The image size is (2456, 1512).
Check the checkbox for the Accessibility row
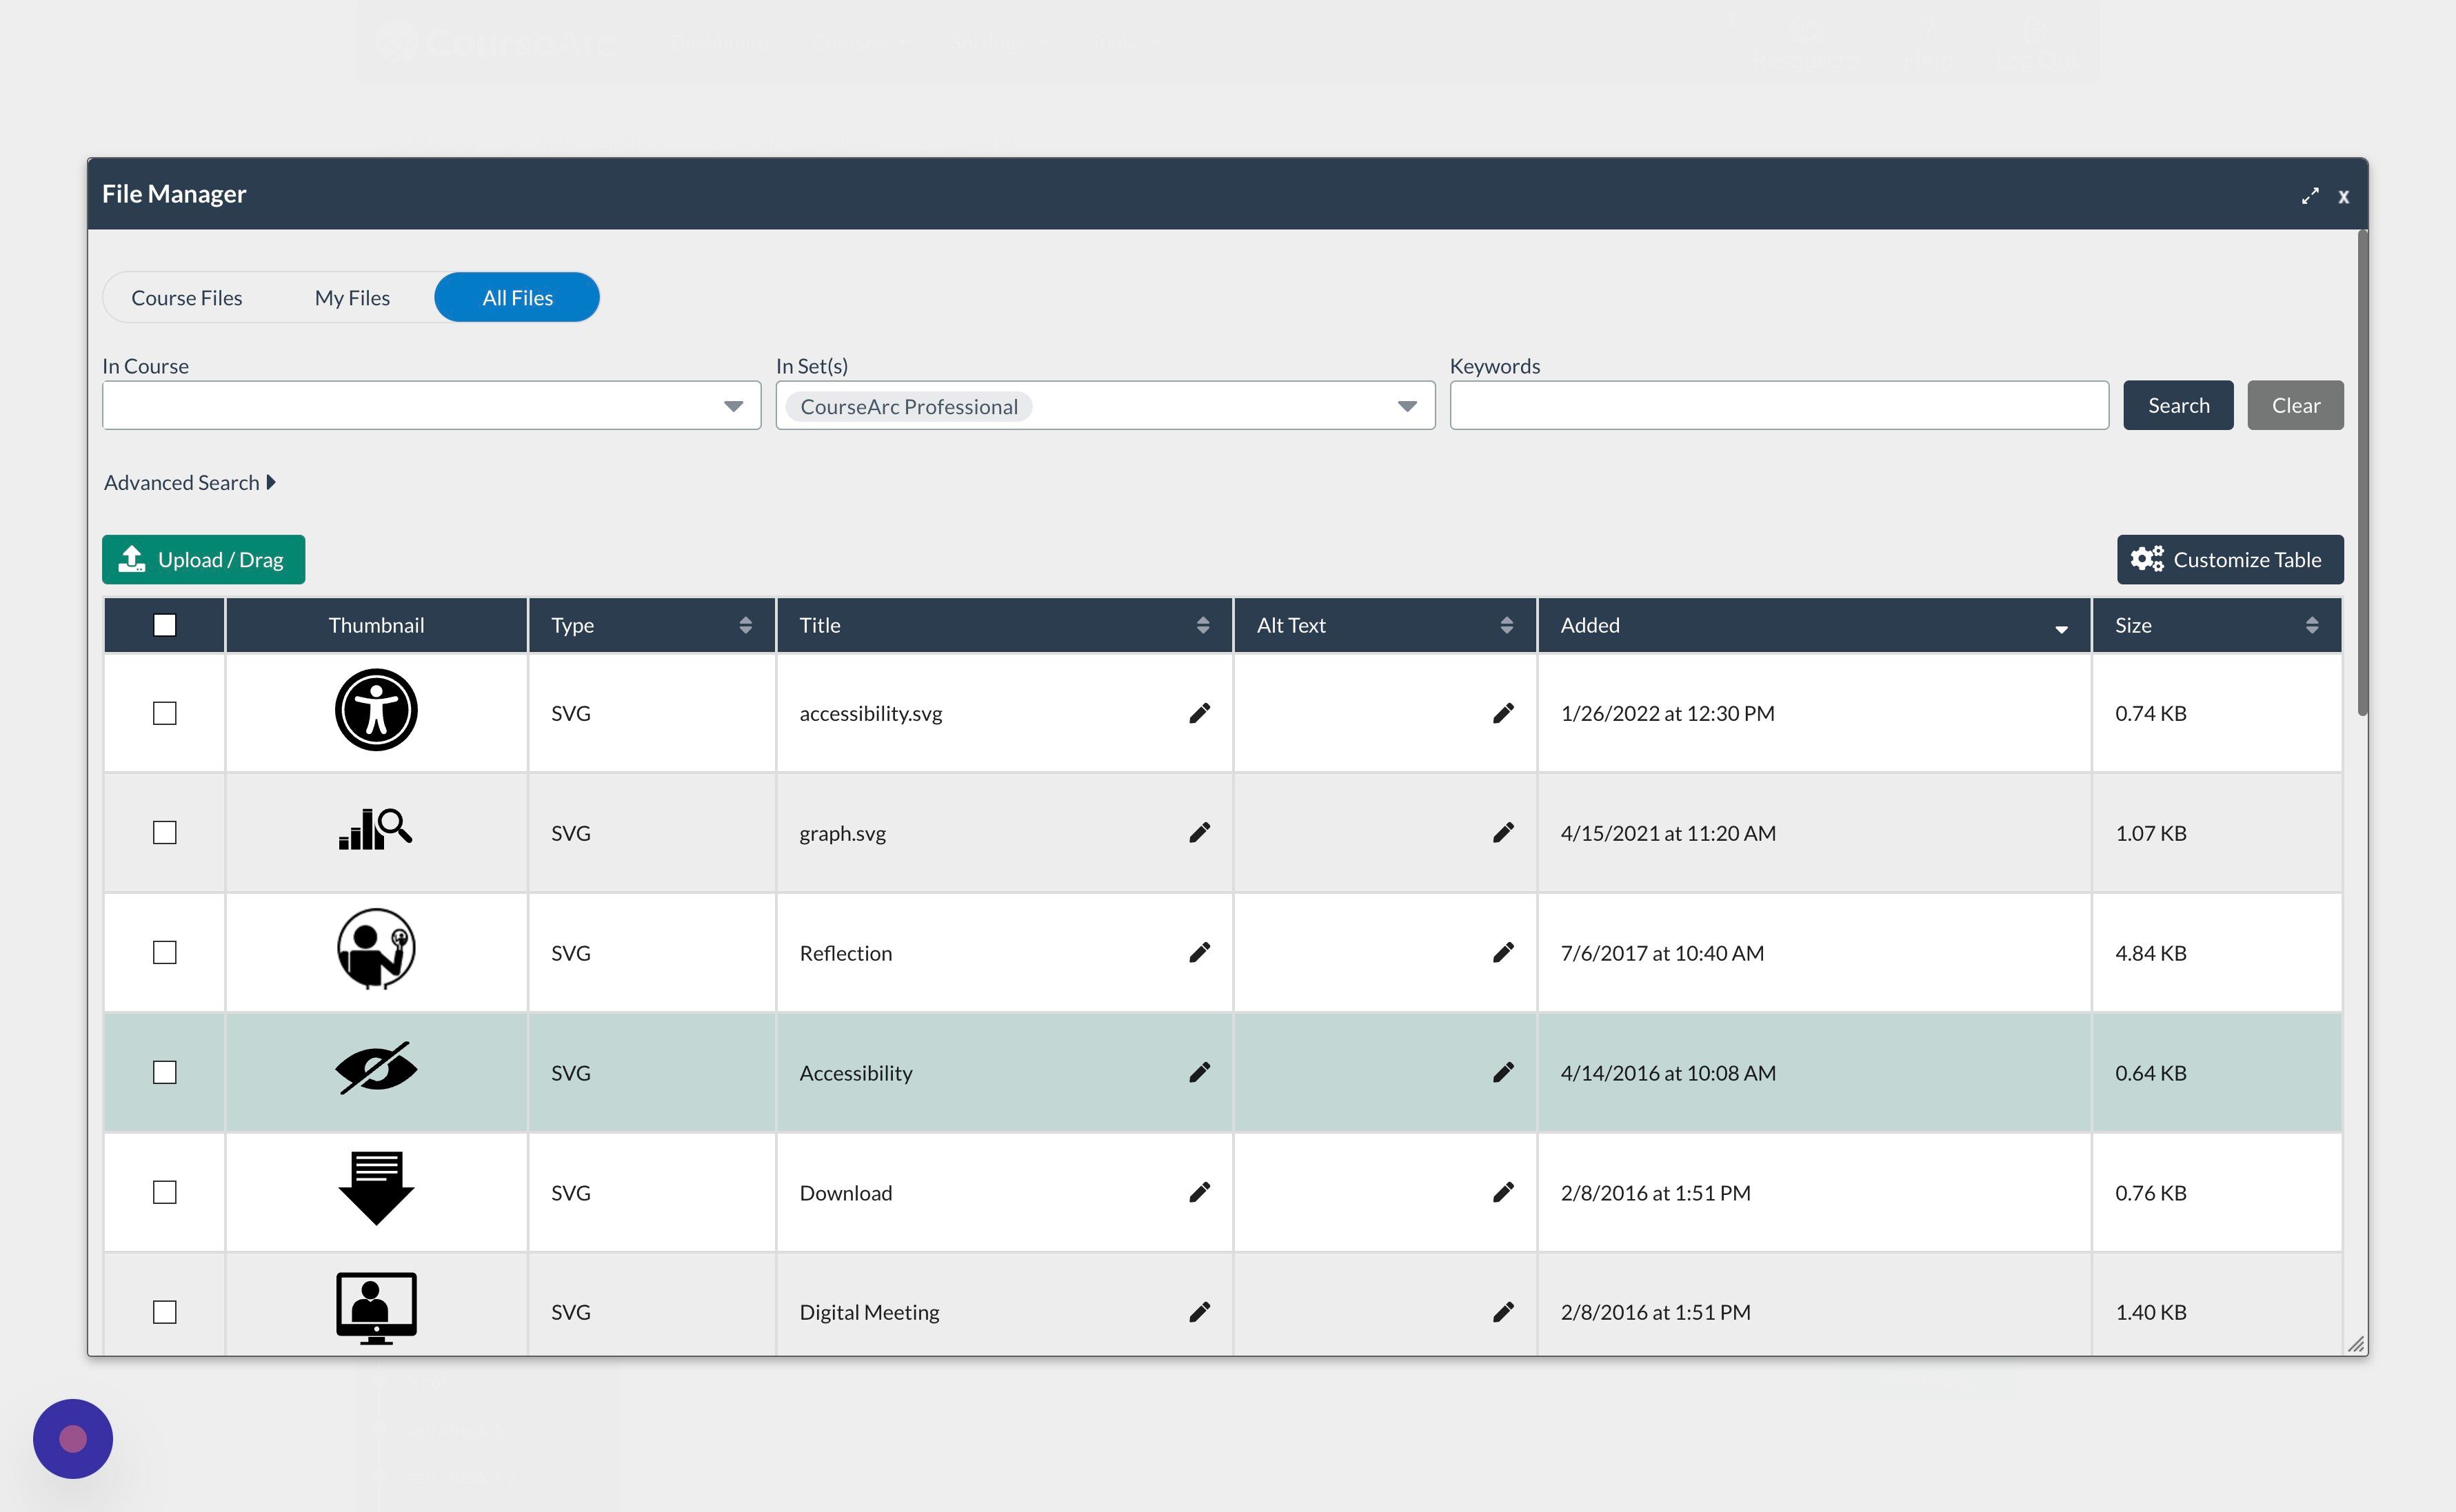tap(164, 1071)
